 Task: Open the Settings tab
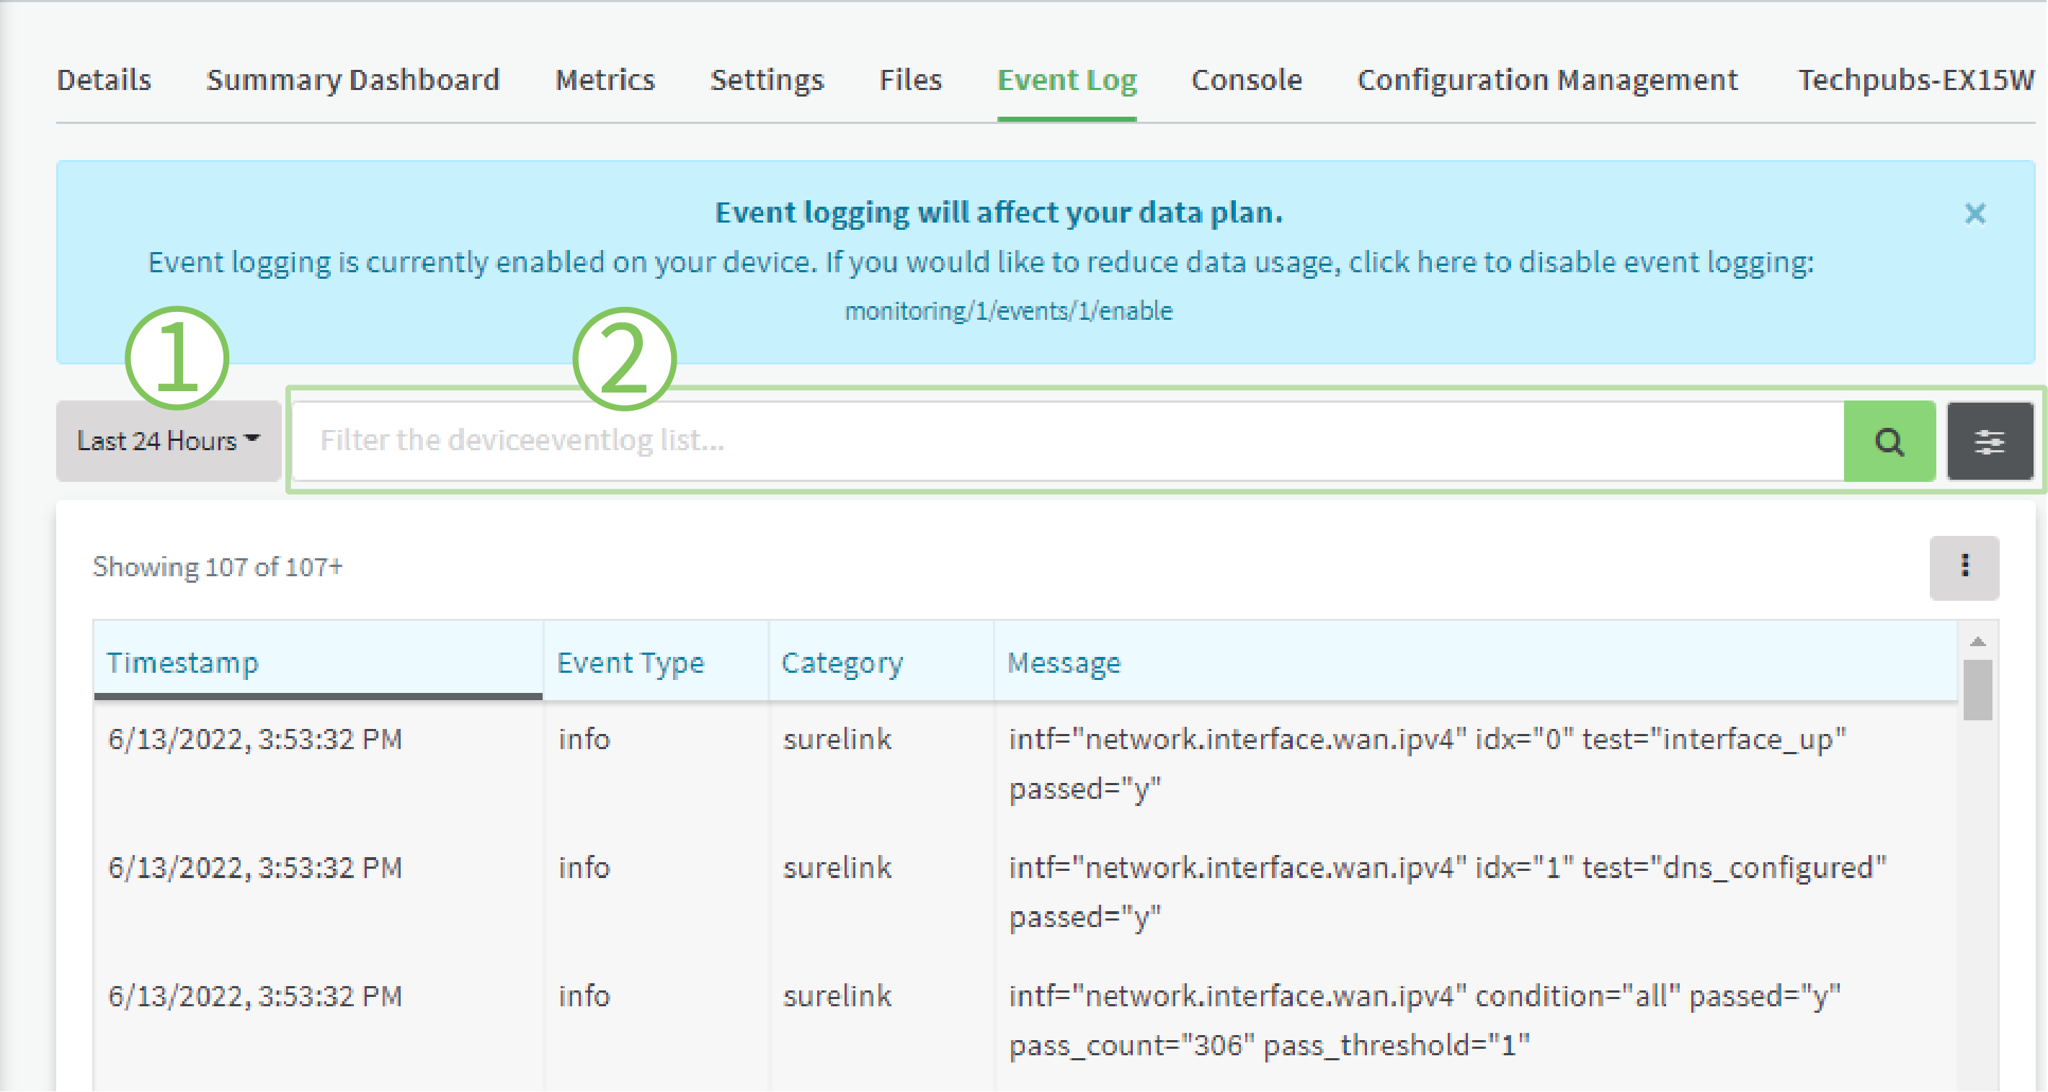(767, 80)
